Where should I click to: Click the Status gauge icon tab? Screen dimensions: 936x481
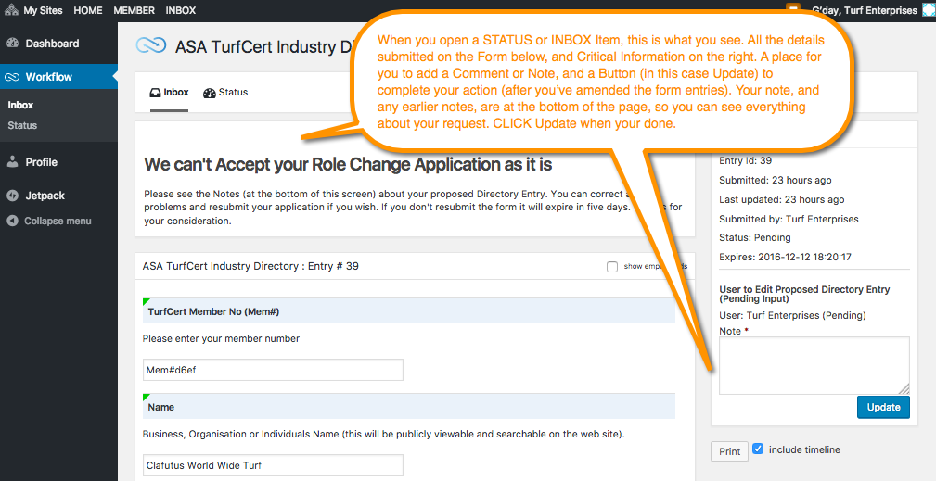[209, 93]
